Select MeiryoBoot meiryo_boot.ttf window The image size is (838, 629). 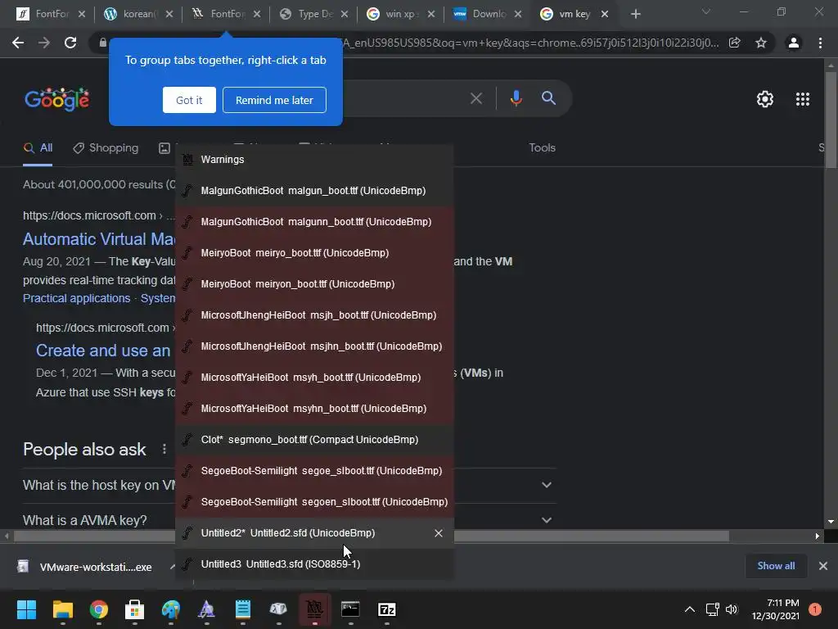[x=315, y=252]
